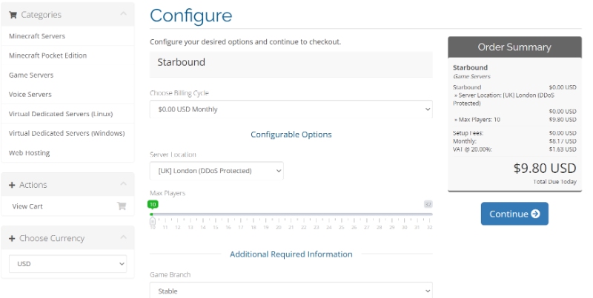Open the billing cycle dropdown
This screenshot has height=298, width=593.
[x=291, y=109]
